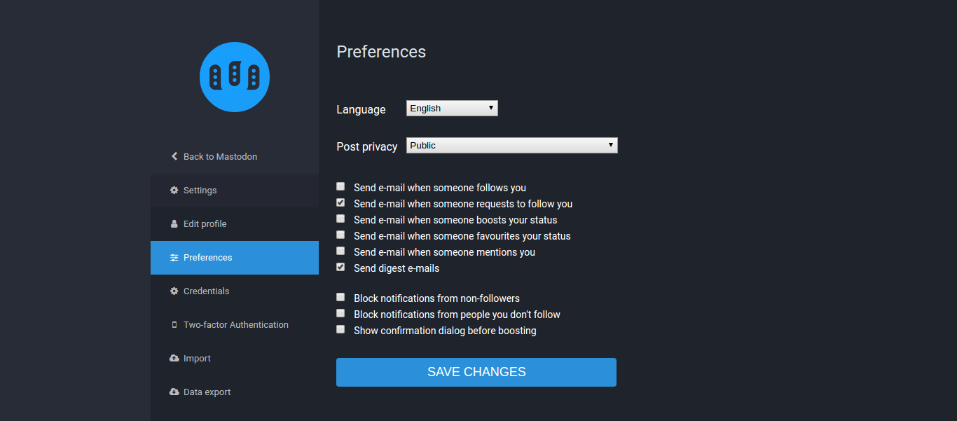Toggle e-mail when someone mentions you
Screen dimensions: 957x421
coord(340,251)
